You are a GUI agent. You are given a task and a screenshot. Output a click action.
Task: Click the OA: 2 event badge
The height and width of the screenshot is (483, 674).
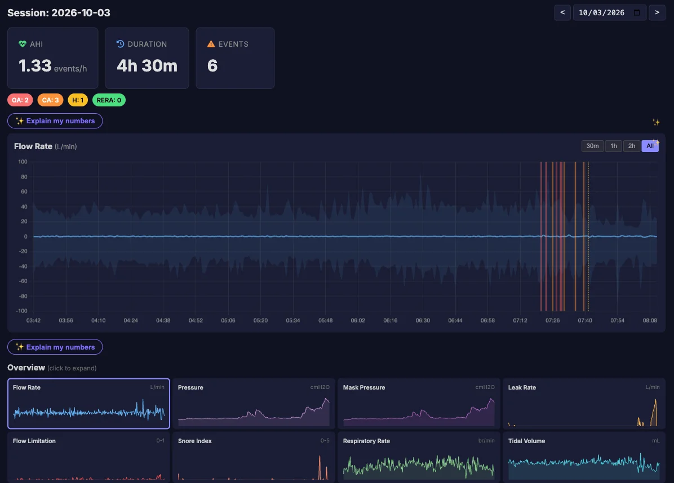(20, 100)
